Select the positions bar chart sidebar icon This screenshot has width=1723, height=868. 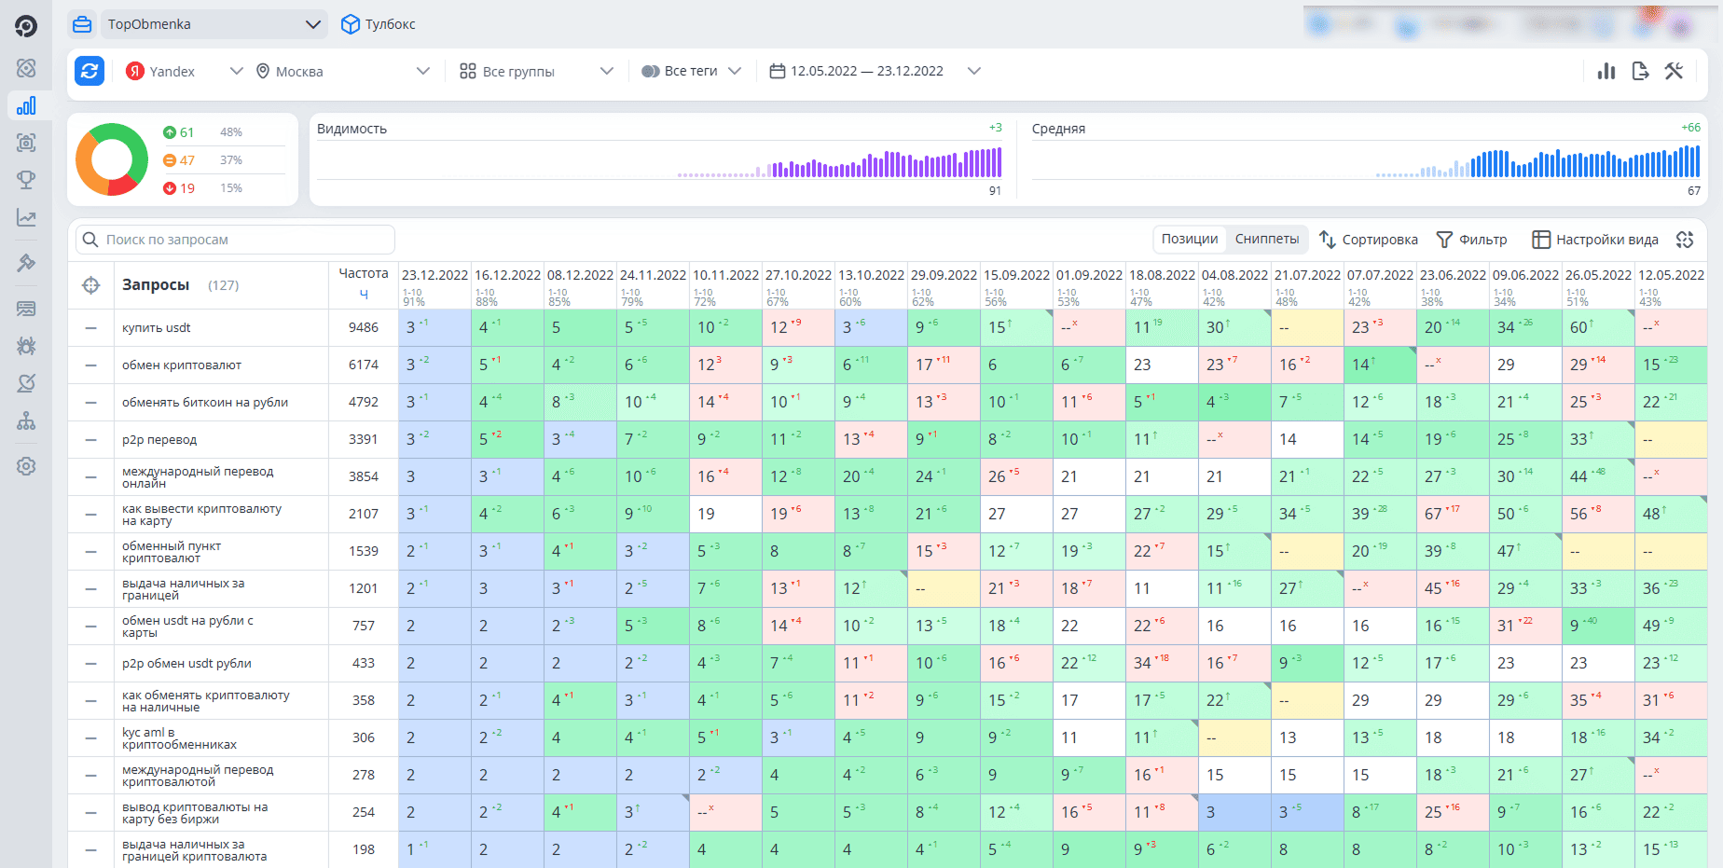(x=26, y=105)
